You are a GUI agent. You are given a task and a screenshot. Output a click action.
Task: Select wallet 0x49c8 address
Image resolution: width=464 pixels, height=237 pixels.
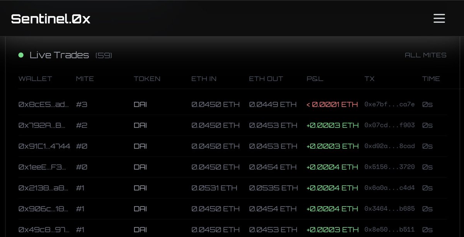[x=44, y=230]
